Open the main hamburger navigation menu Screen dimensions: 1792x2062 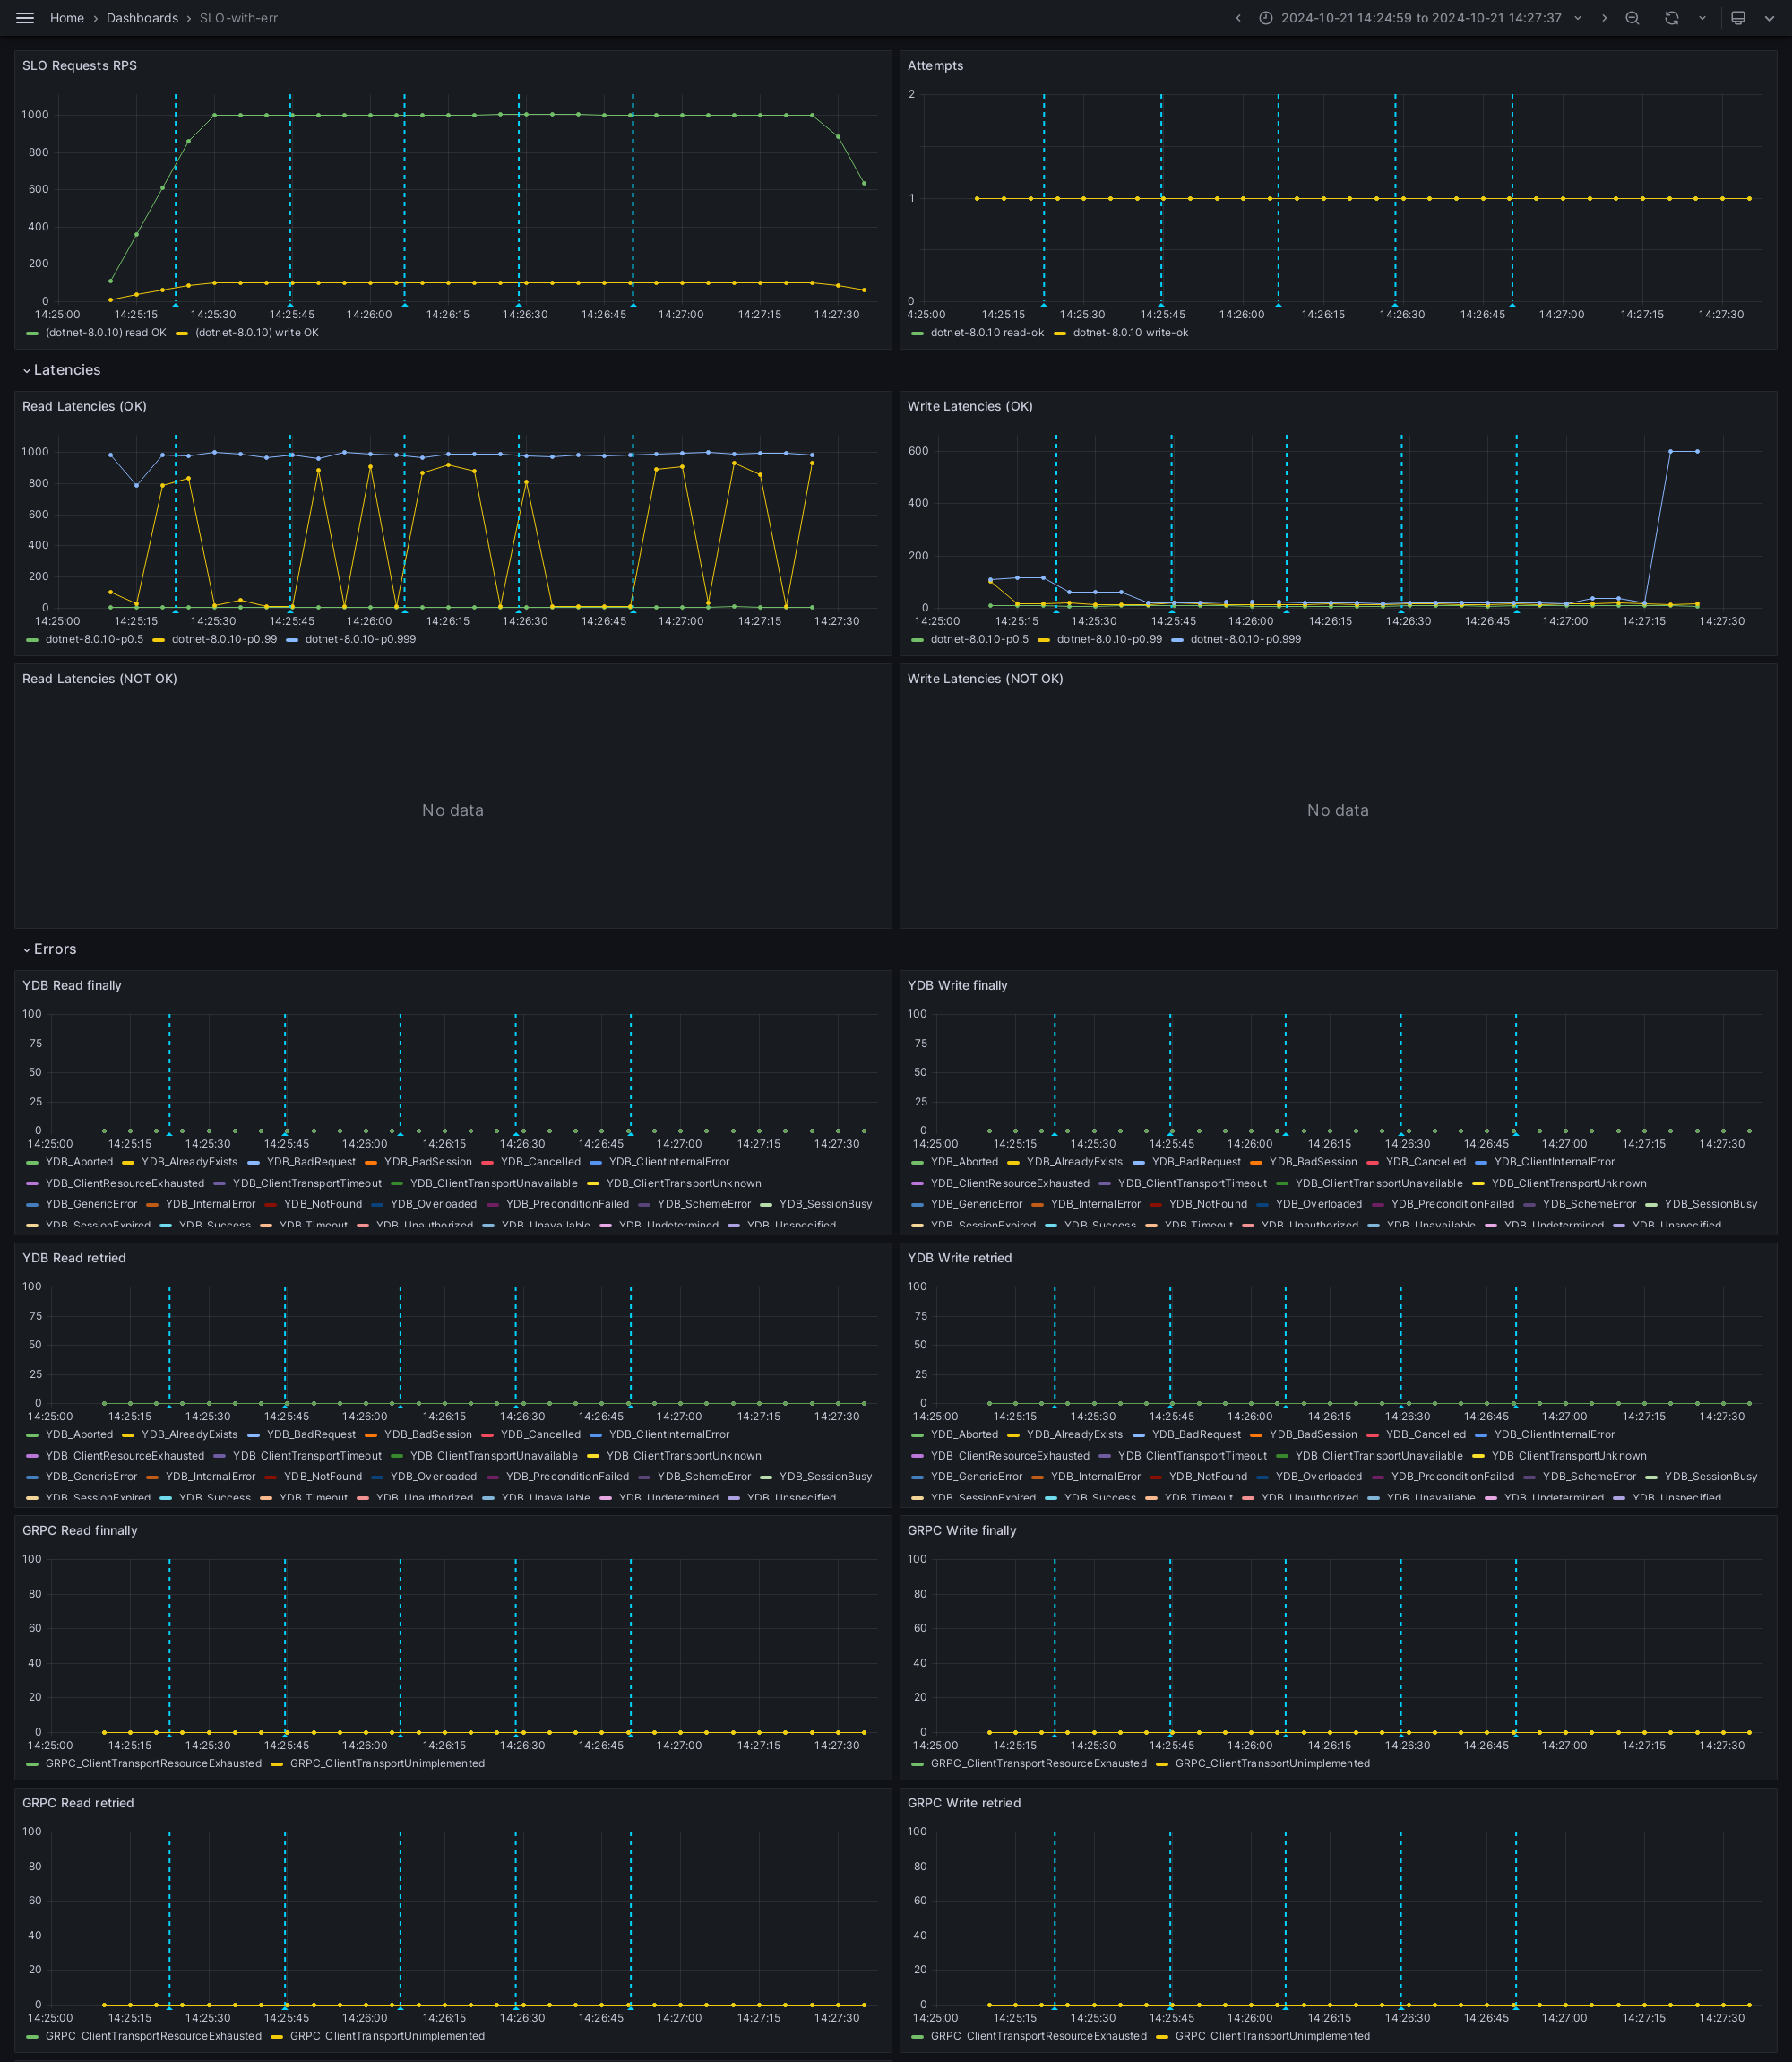25,18
